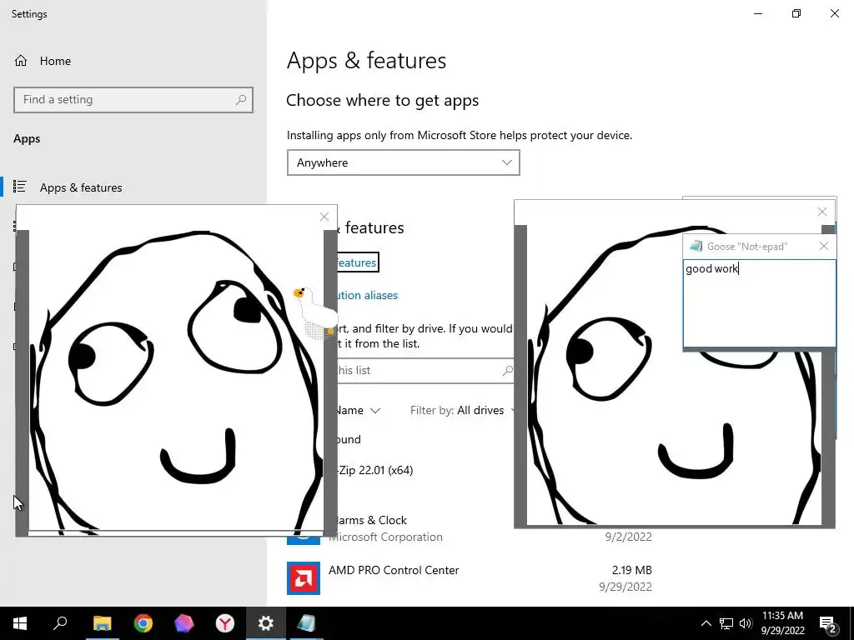Click the Goose notepad taskbar icon

pyautogui.click(x=307, y=623)
